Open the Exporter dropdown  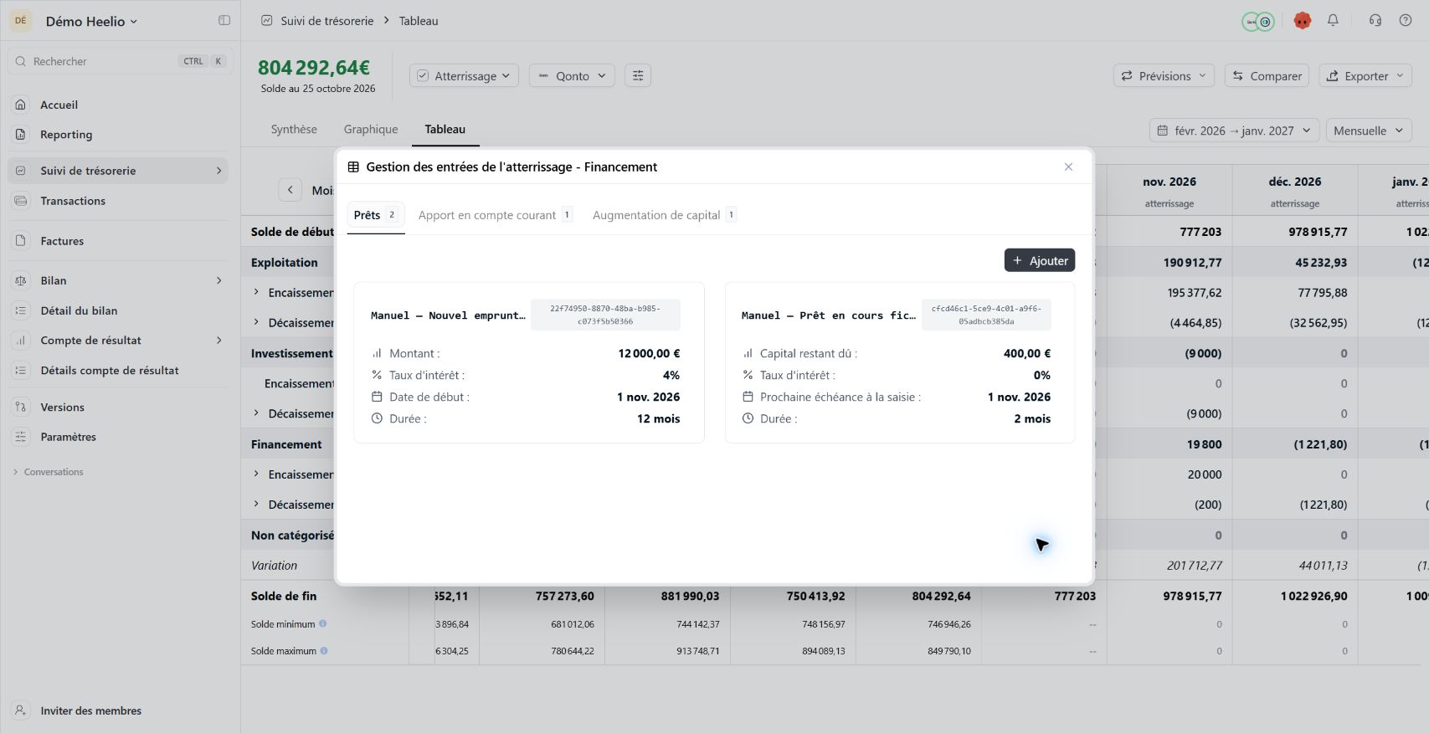[1365, 76]
